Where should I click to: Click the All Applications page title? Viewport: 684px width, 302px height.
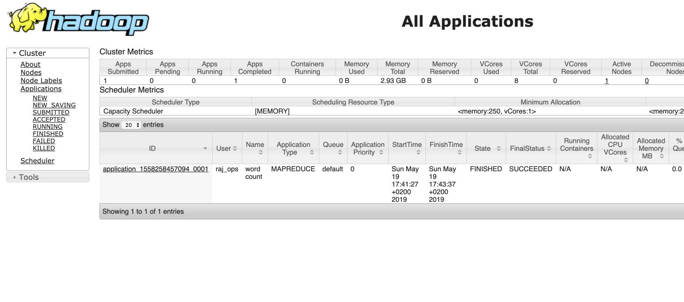click(x=467, y=21)
